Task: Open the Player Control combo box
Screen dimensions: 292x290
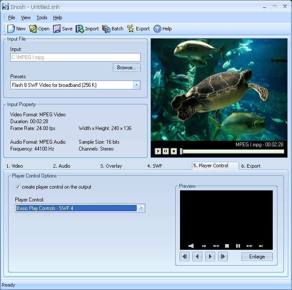Action: click(141, 208)
